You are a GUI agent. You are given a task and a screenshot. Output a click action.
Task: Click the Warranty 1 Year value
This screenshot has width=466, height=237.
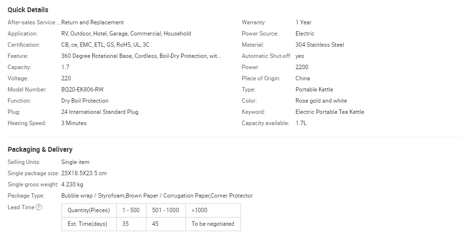[x=304, y=22]
